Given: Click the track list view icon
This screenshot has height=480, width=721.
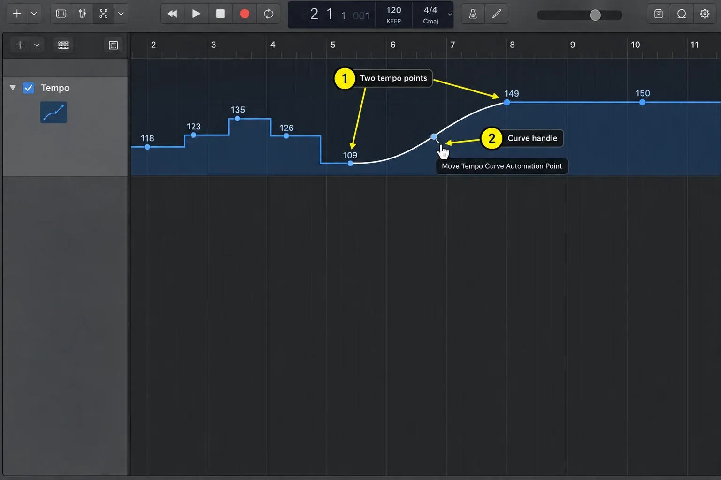Looking at the screenshot, I should coord(63,45).
